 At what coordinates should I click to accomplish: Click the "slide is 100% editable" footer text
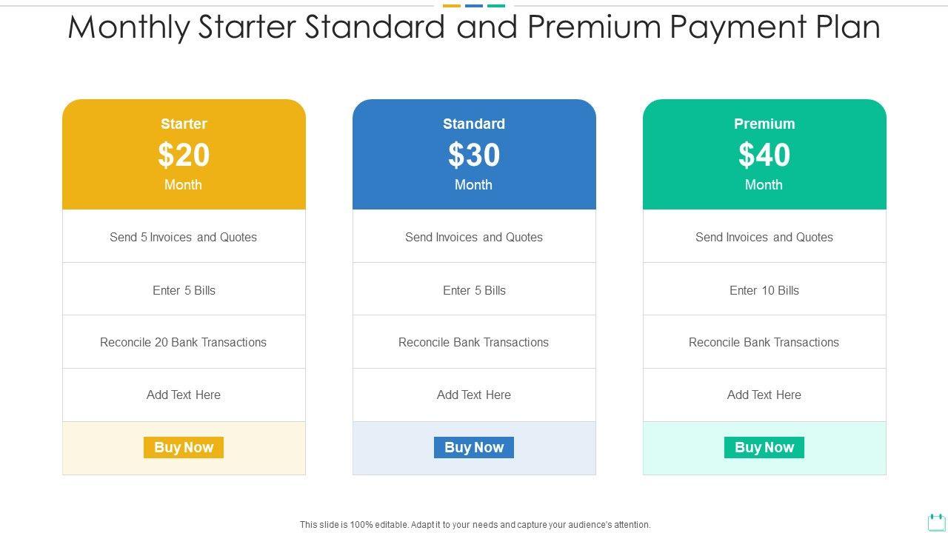coord(475,525)
